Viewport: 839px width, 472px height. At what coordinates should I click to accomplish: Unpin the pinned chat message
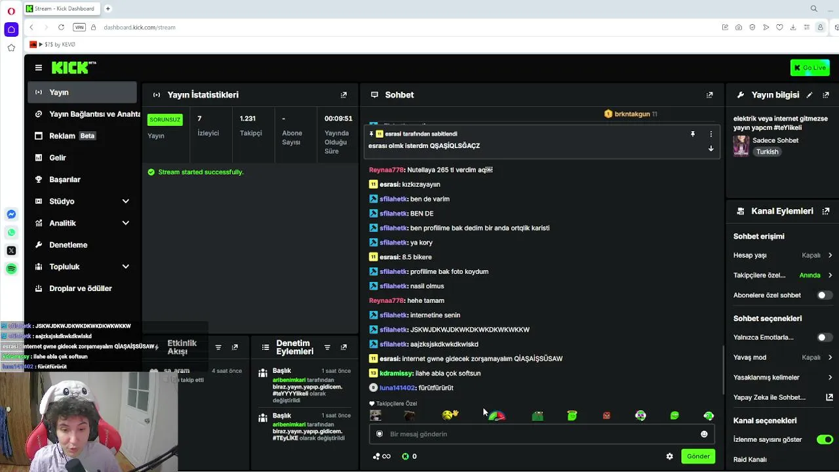(692, 134)
